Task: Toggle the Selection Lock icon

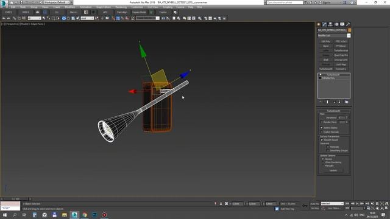Action: pos(221,204)
